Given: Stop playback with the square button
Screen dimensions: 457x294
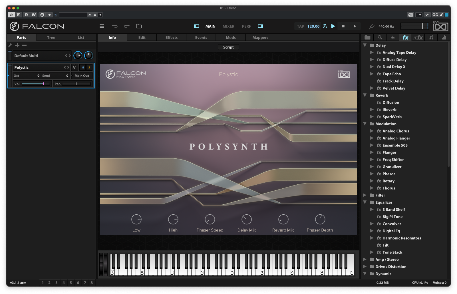Looking at the screenshot, I should pyautogui.click(x=343, y=26).
